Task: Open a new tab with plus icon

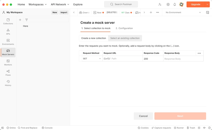Action: tap(151, 12)
